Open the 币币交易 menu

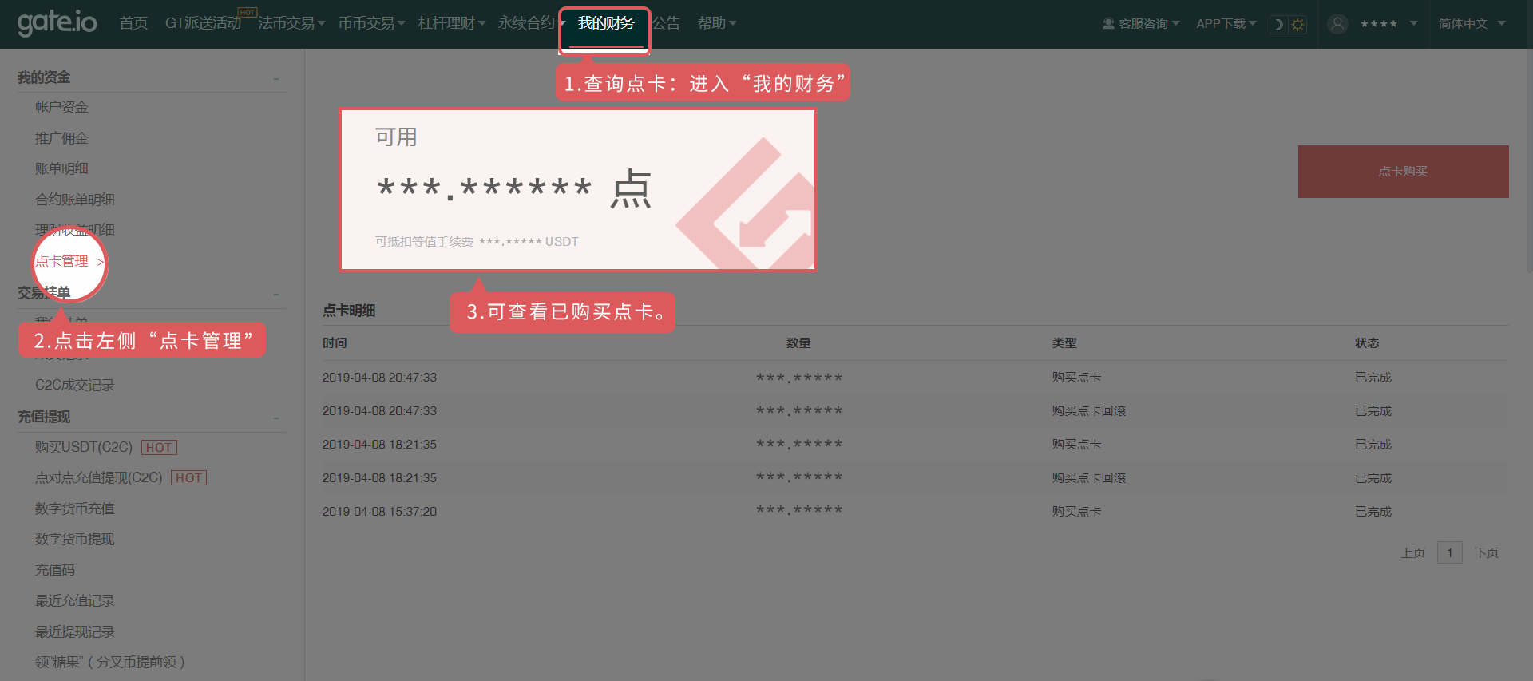[x=371, y=23]
